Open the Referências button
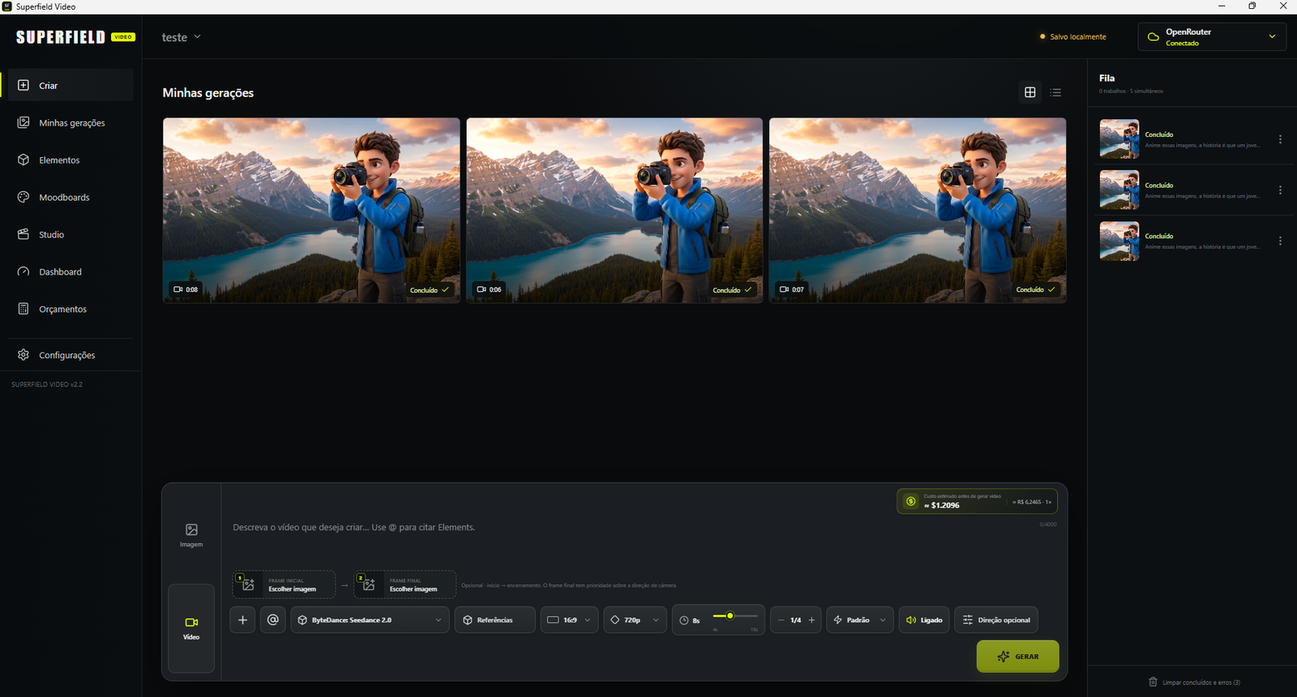The image size is (1297, 697). 494,620
